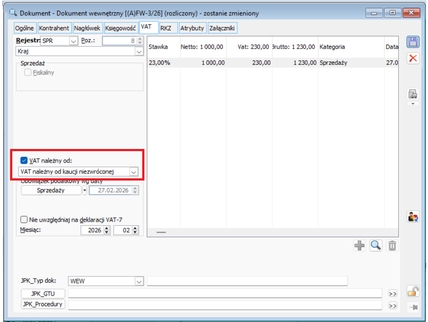Viewport: 428px width, 322px height.
Task: Open the Rejestr SPR dropdown
Action: [73, 41]
